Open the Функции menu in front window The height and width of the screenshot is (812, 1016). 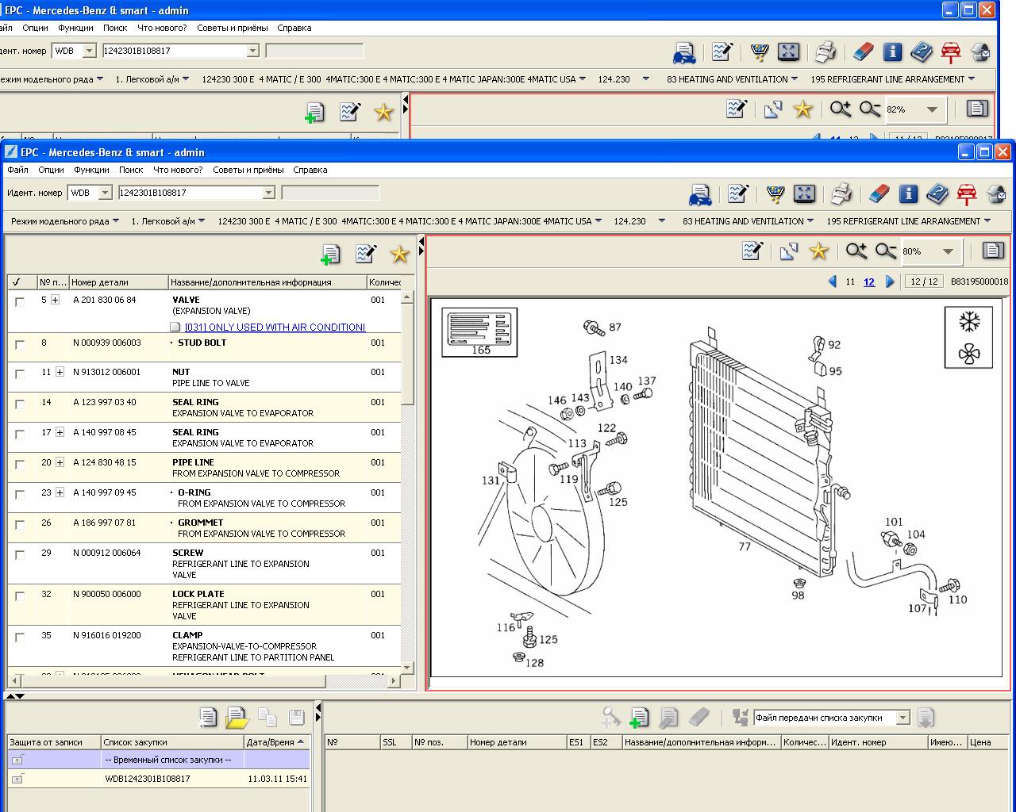[x=91, y=170]
